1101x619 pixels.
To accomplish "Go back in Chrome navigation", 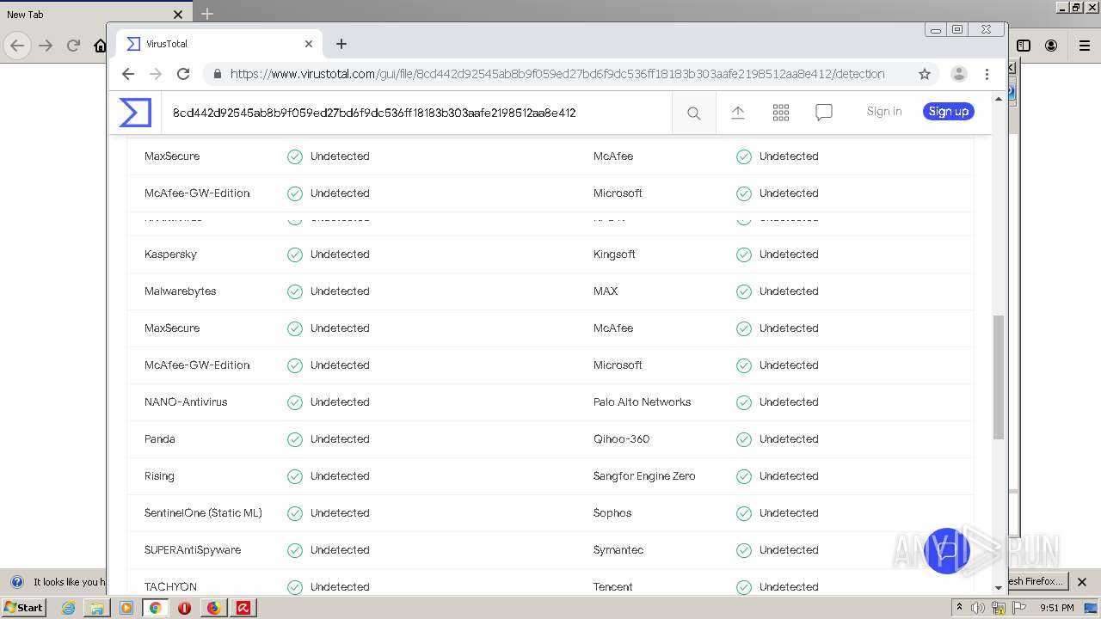I will [x=128, y=74].
